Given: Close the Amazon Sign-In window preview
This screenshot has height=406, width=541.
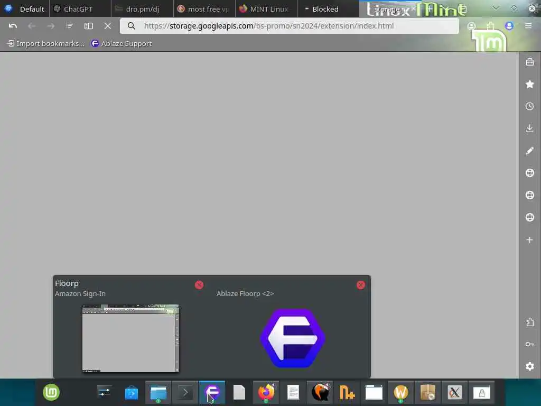Looking at the screenshot, I should pyautogui.click(x=199, y=285).
